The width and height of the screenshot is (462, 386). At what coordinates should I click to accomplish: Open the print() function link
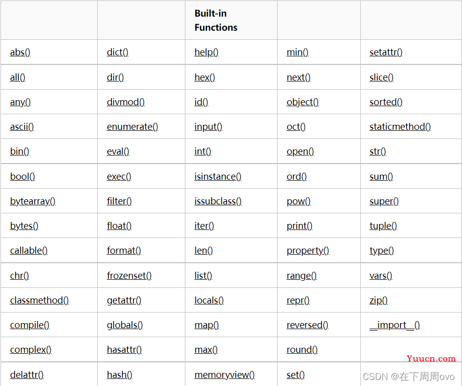tap(299, 226)
